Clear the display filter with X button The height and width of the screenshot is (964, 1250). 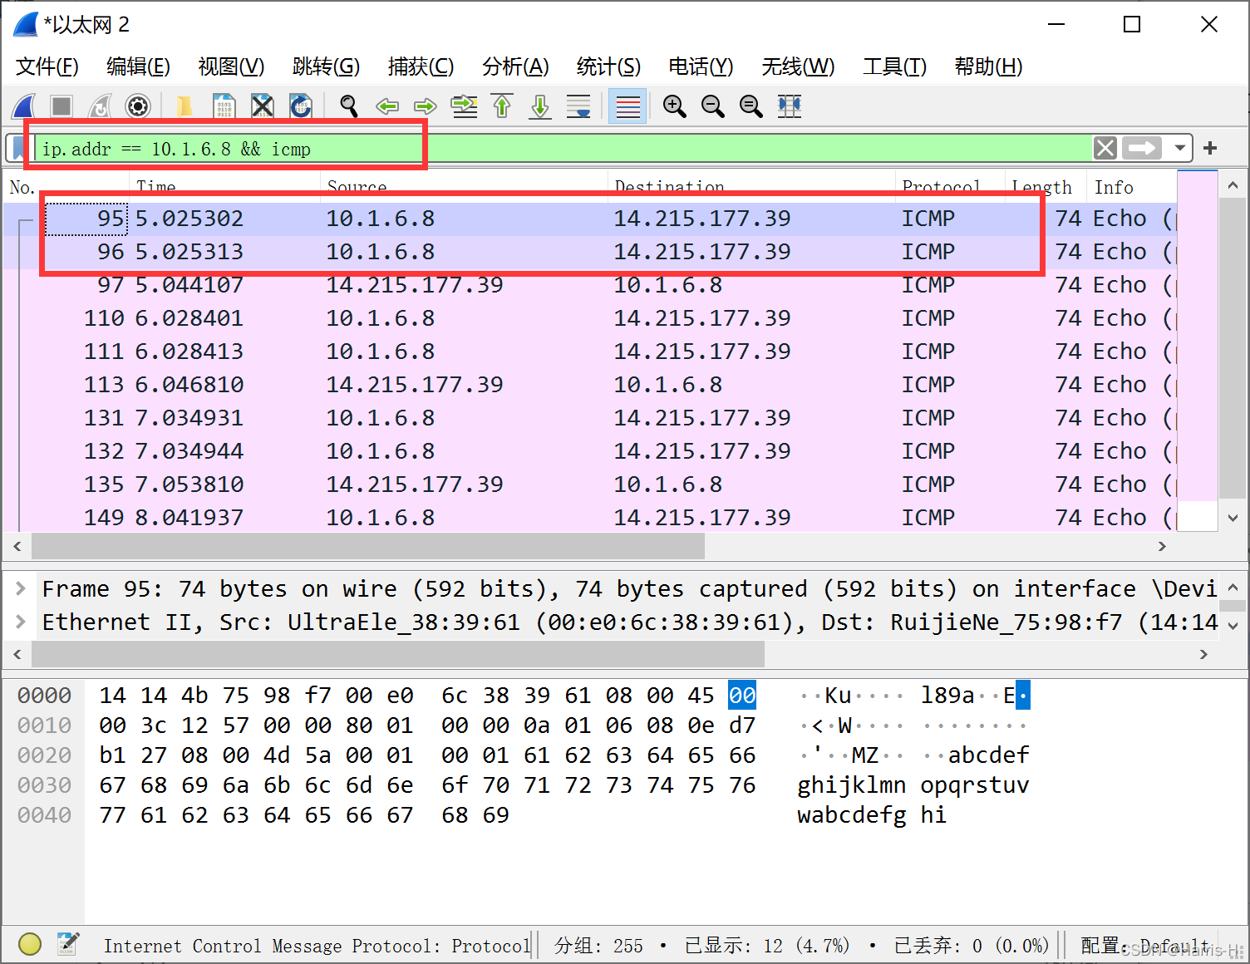[1105, 148]
